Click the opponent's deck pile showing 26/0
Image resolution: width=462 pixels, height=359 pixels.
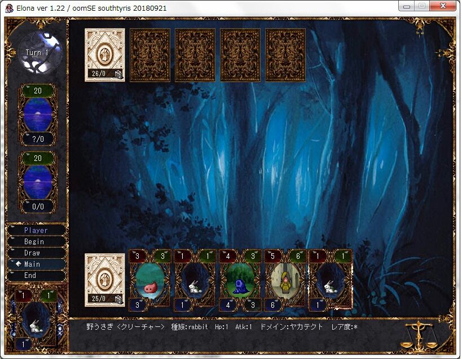[x=104, y=55]
